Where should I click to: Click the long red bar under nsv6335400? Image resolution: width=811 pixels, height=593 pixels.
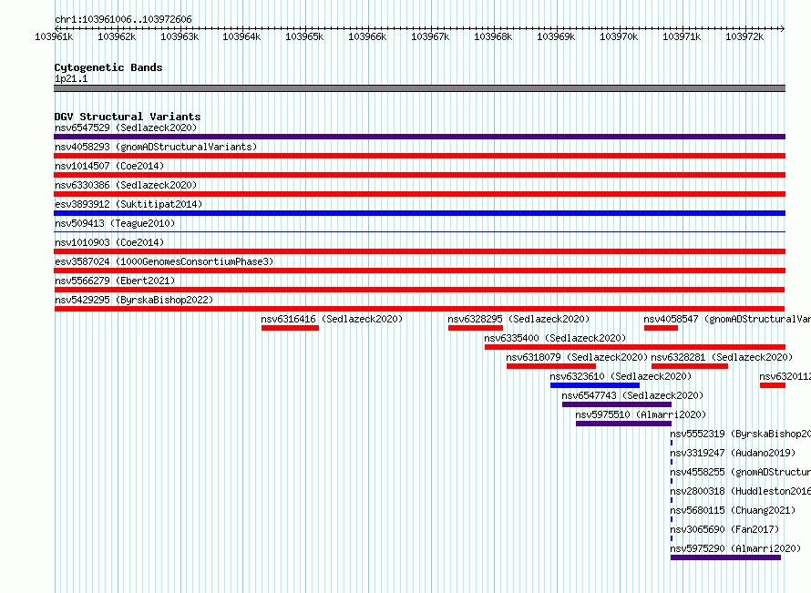(x=635, y=347)
